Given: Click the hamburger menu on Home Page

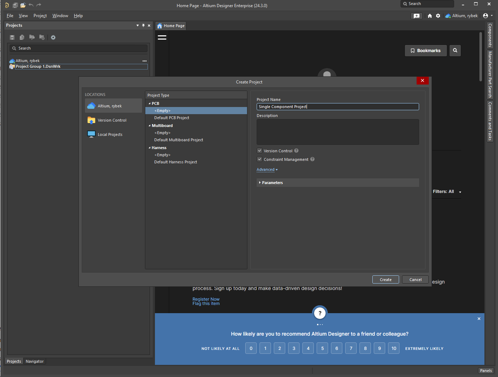Looking at the screenshot, I should point(162,37).
